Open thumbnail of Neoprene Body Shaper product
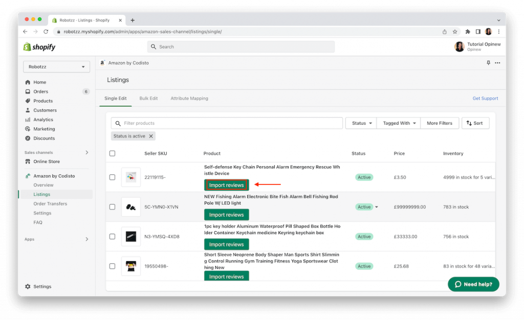The image size is (524, 320). (x=130, y=266)
